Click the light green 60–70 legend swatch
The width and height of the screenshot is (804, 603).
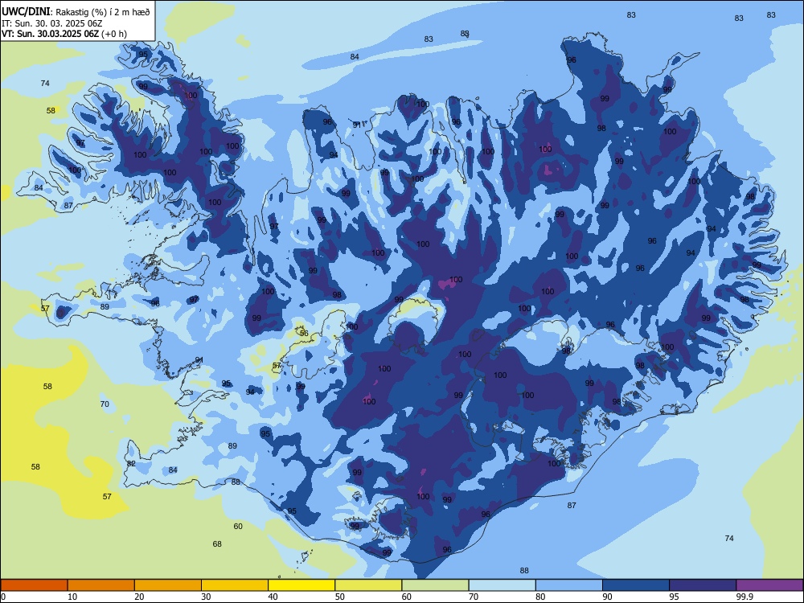pos(435,585)
